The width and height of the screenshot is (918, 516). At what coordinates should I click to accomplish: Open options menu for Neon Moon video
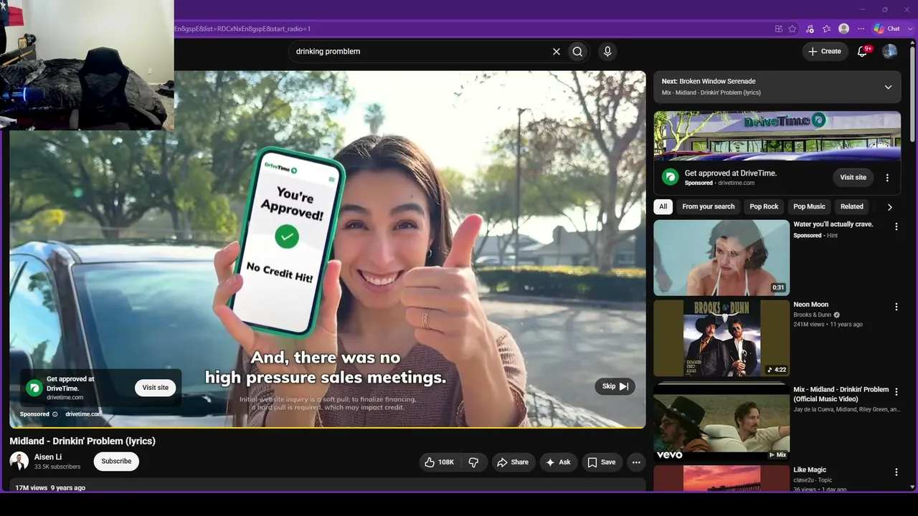(896, 307)
